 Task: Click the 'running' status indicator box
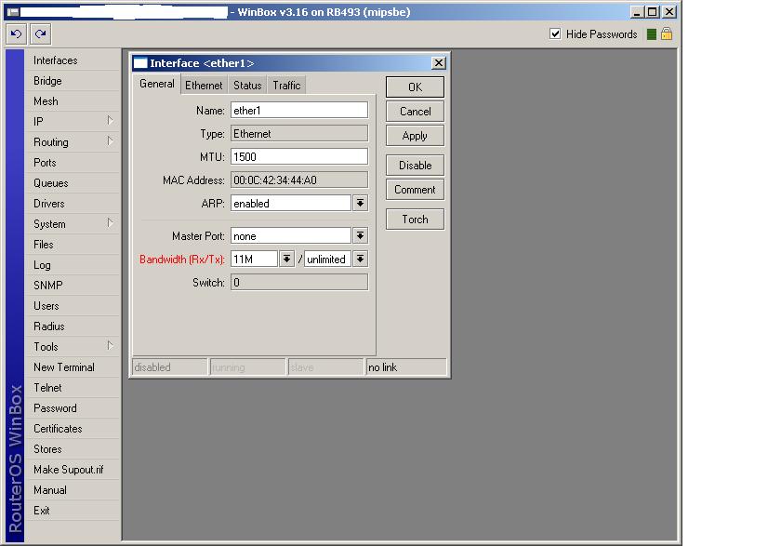point(247,367)
